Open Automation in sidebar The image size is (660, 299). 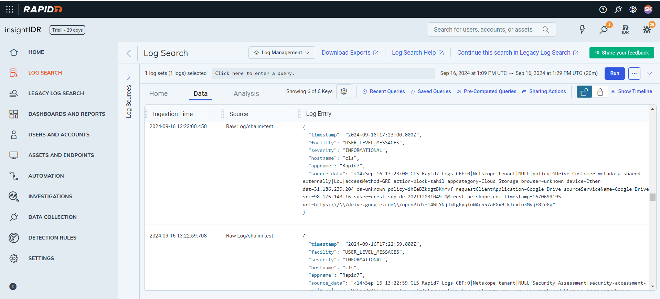pos(46,176)
